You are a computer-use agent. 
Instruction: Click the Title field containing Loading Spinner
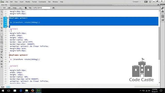pyautogui.click(x=41, y=8)
